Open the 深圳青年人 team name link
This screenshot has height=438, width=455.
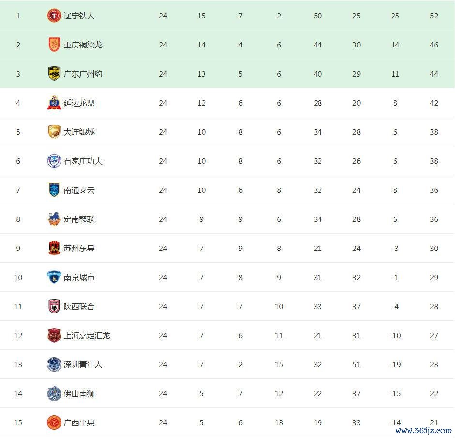pos(83,364)
